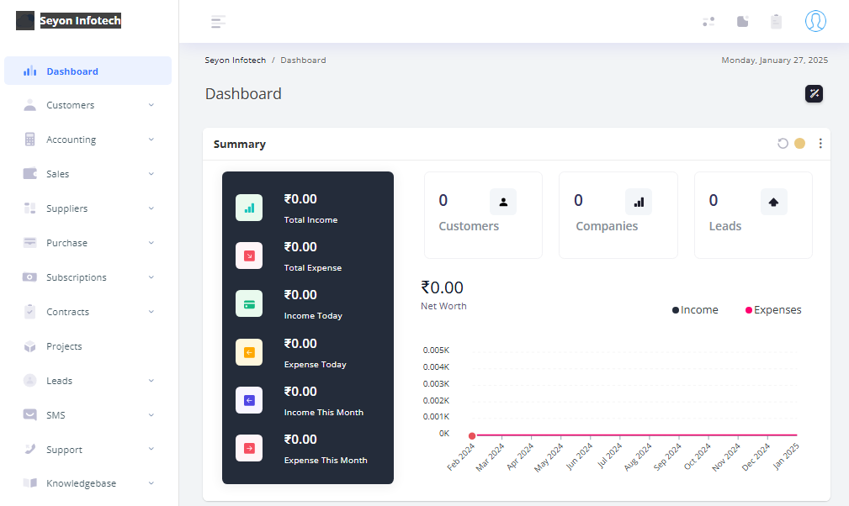Toggle Income series in chart legend
849x506 pixels.
695,310
